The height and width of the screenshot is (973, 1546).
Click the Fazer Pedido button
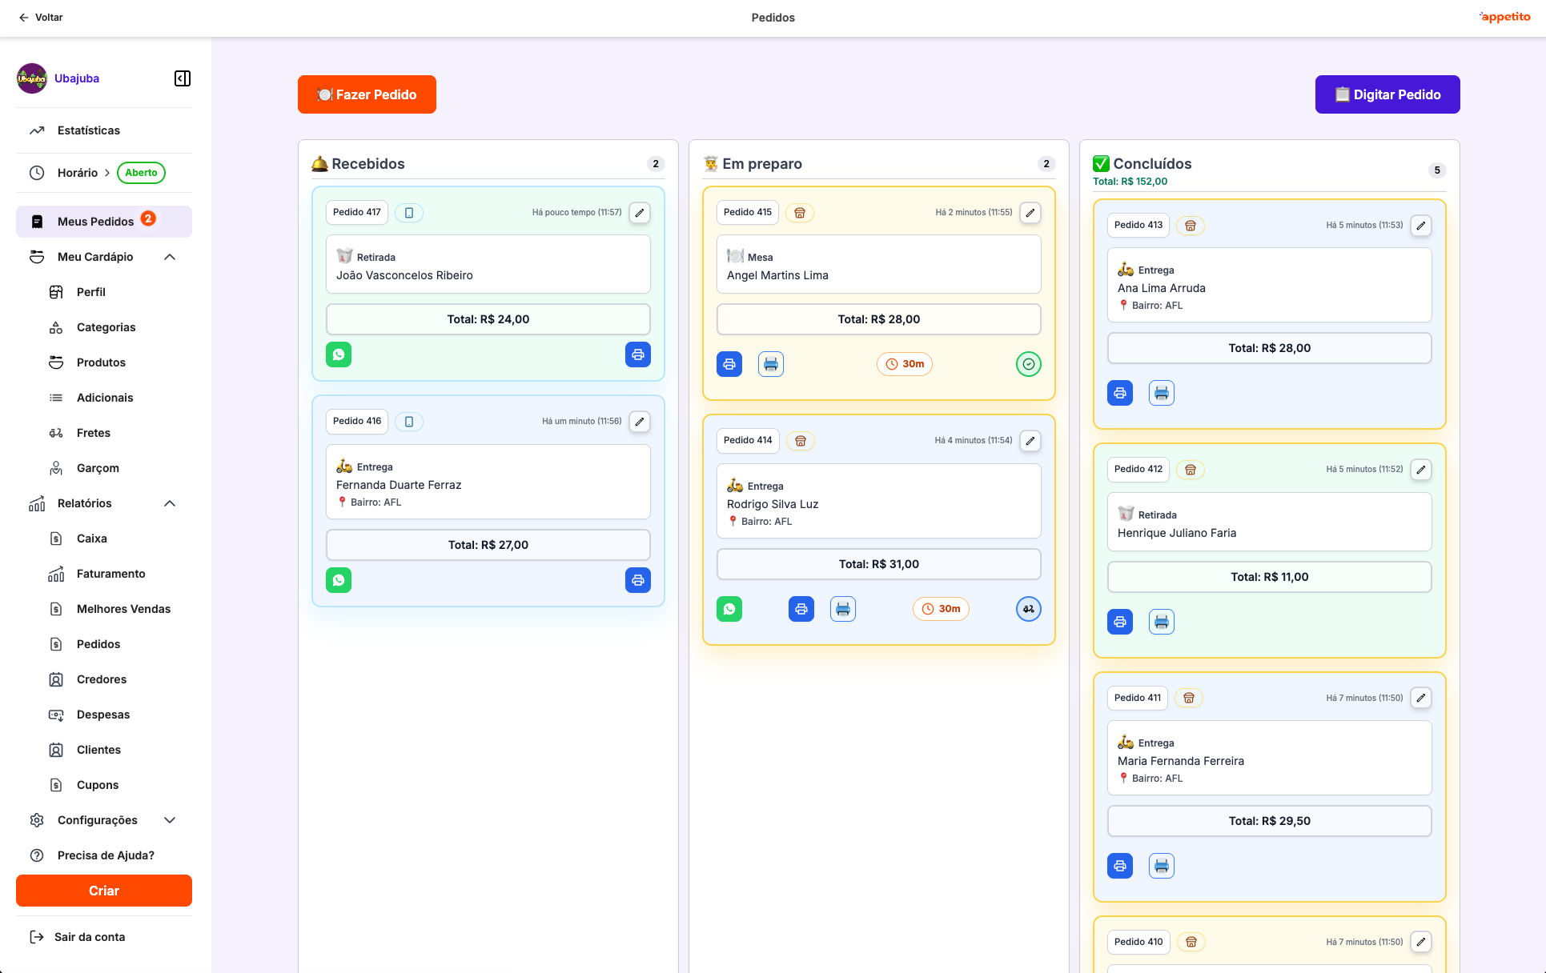coord(367,94)
